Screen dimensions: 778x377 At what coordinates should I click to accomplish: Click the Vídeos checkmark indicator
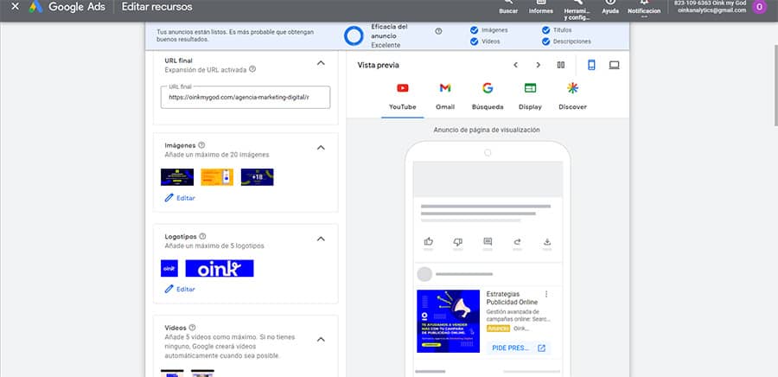coord(474,42)
